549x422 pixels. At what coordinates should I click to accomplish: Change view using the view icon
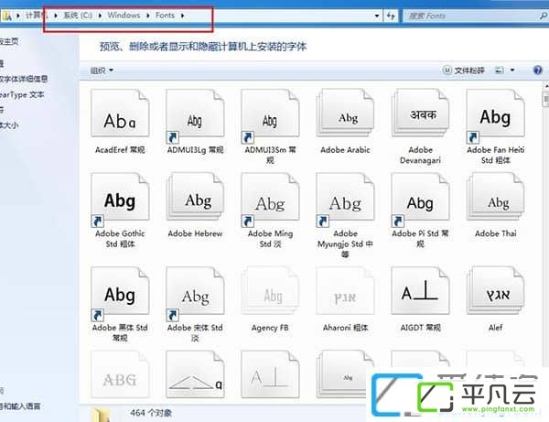click(x=500, y=70)
